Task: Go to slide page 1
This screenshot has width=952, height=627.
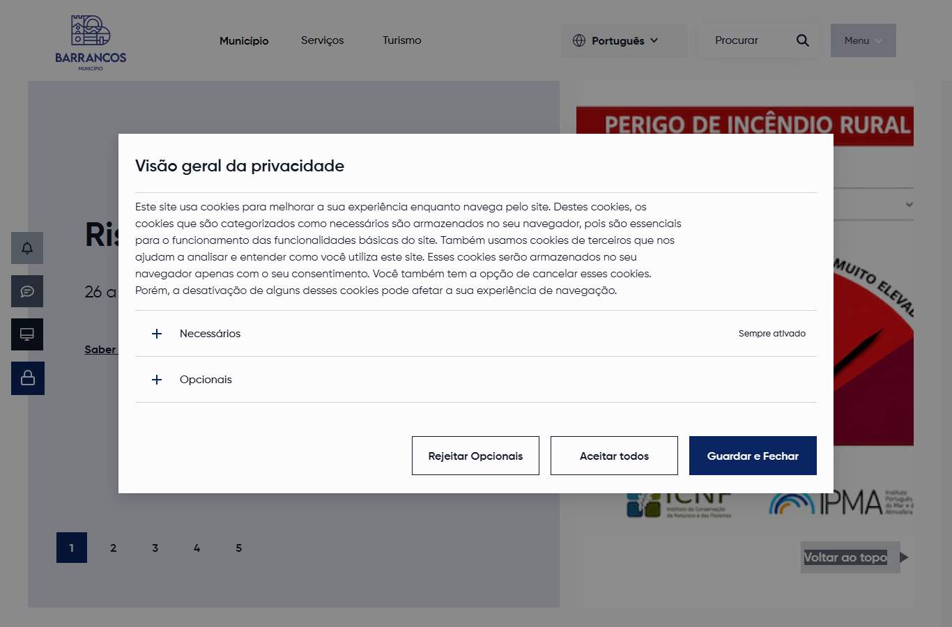Action: click(x=72, y=548)
